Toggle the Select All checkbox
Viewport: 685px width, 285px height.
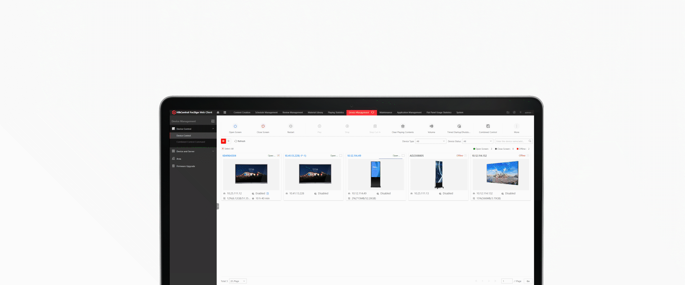pyautogui.click(x=223, y=149)
